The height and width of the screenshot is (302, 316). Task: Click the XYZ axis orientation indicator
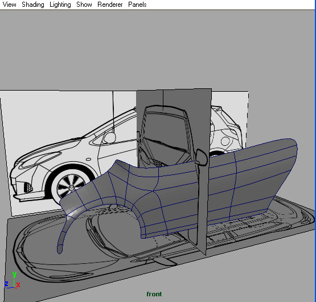[13, 280]
